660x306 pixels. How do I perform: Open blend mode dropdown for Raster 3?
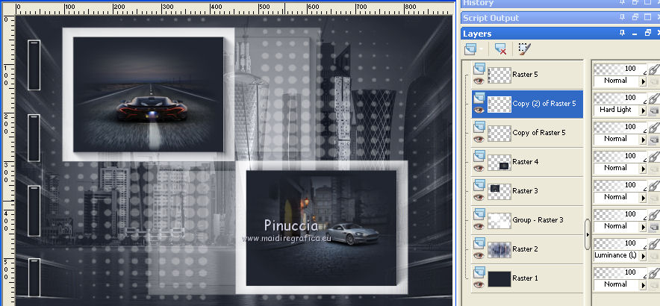(643, 197)
